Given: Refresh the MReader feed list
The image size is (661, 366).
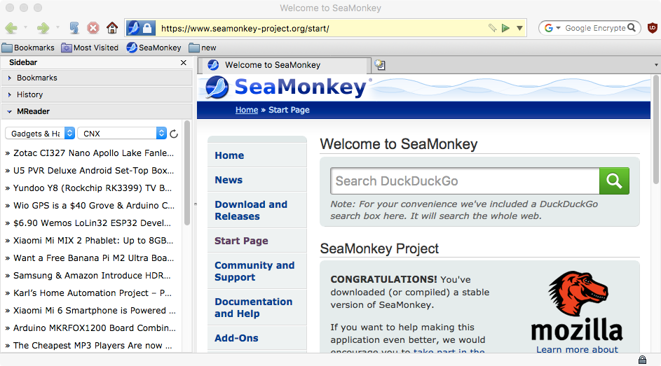Looking at the screenshot, I should [174, 134].
